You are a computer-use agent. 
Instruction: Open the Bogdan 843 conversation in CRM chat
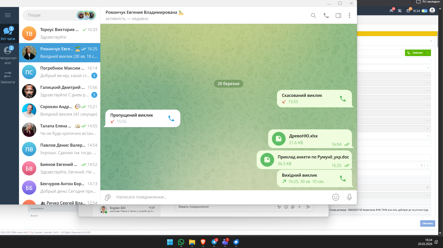(x=127, y=209)
